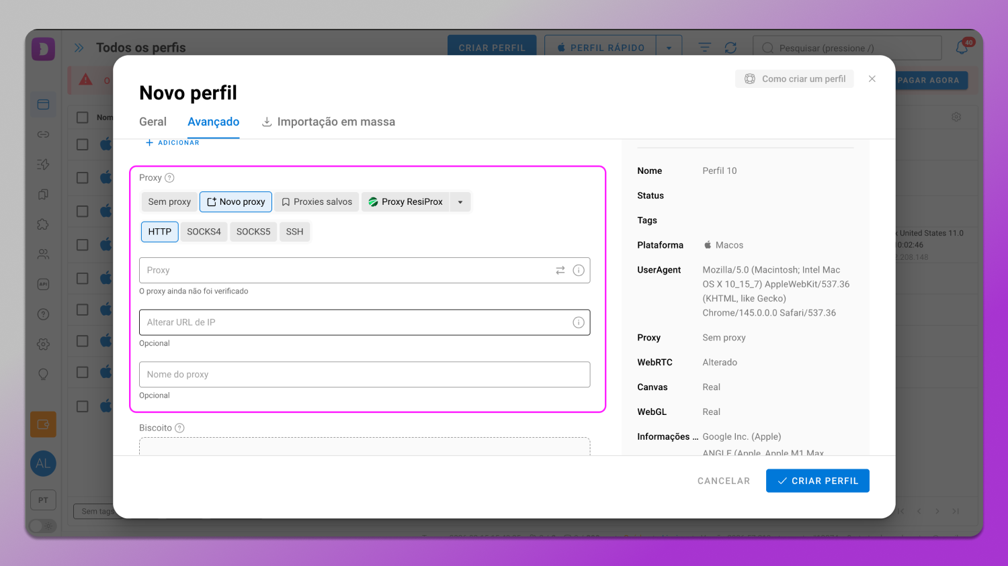Select the HTTP proxy type
Image resolution: width=1008 pixels, height=566 pixels.
click(159, 232)
